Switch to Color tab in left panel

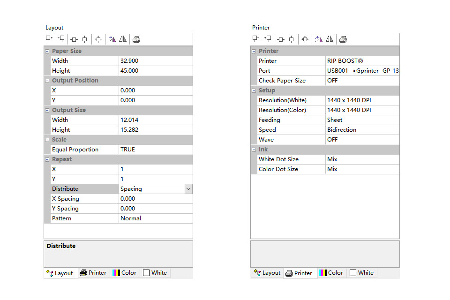[x=125, y=273]
